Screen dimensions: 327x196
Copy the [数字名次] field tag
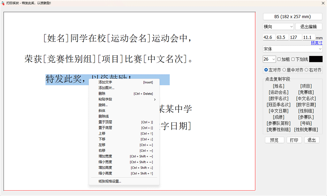click(278, 98)
